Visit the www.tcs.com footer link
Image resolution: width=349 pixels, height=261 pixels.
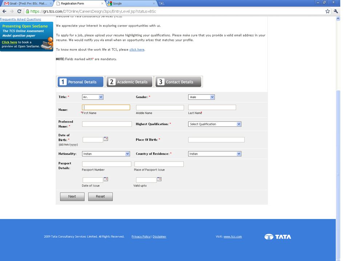[x=233, y=237]
